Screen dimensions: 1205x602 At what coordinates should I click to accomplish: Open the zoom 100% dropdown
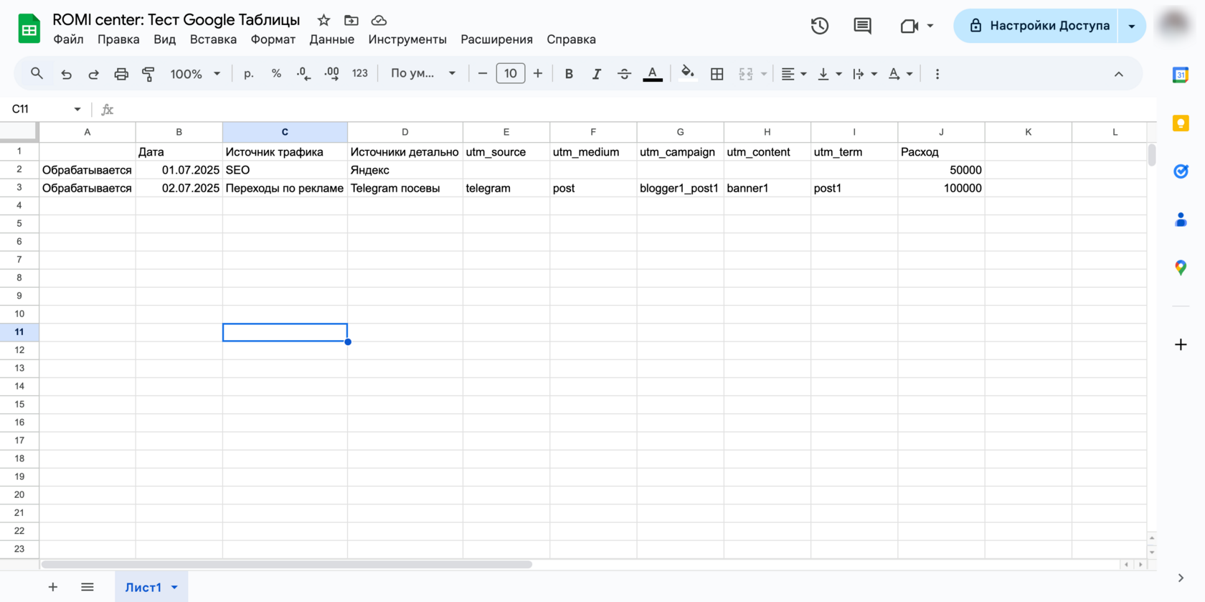click(195, 73)
